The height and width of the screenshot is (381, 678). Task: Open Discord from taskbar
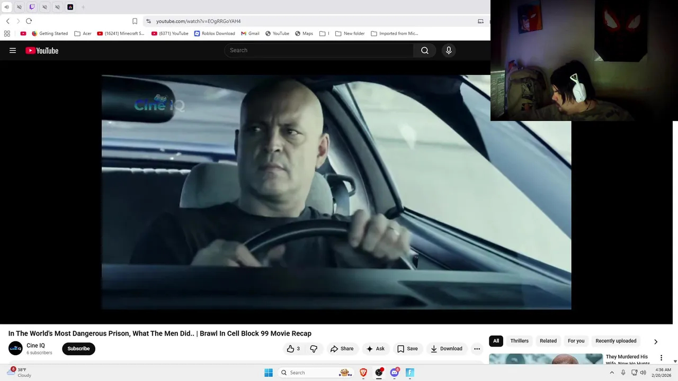pyautogui.click(x=394, y=373)
